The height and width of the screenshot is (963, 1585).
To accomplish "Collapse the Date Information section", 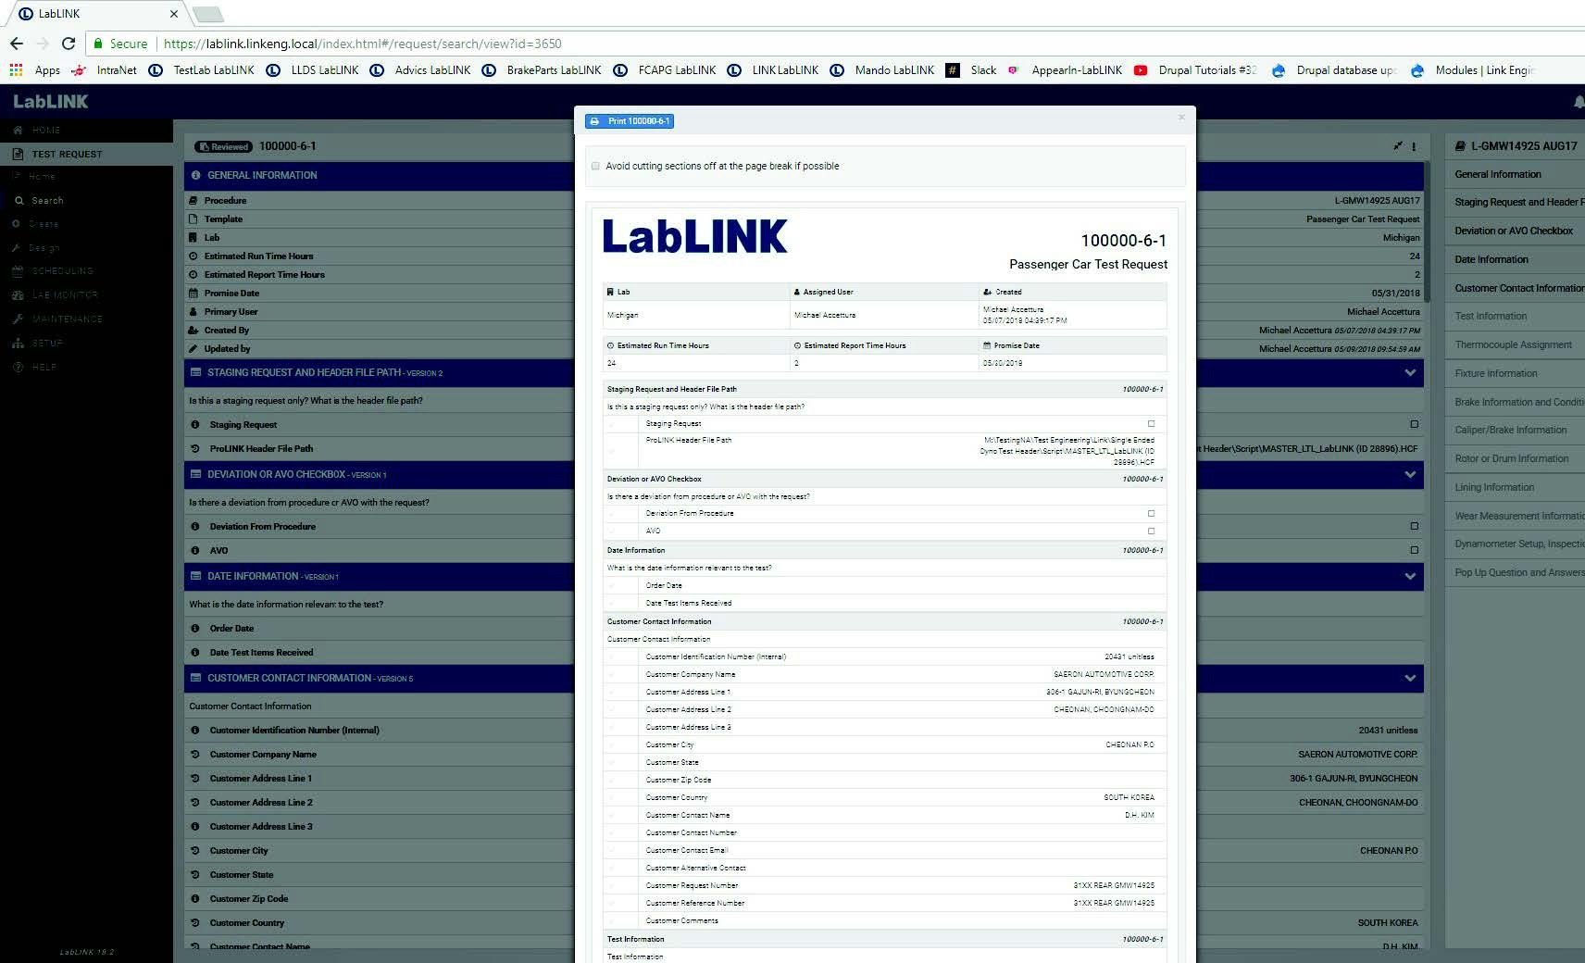I will (1409, 576).
